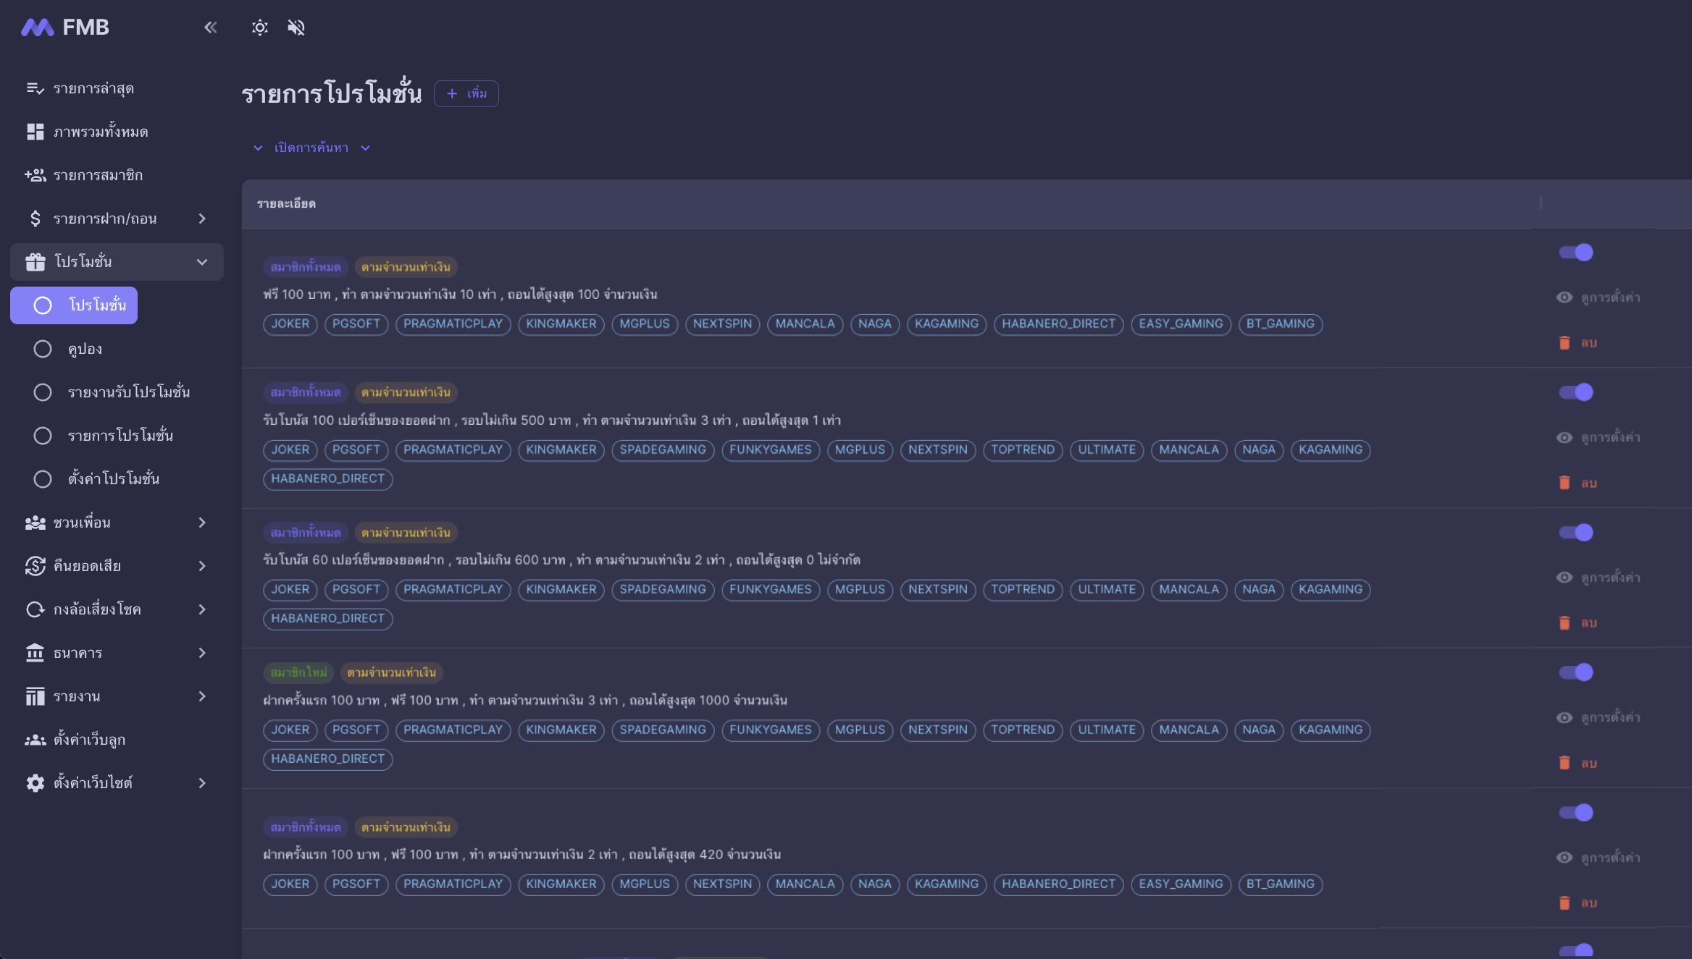Expand รายการฝาก/ถอน submenu arrow

[x=202, y=218]
